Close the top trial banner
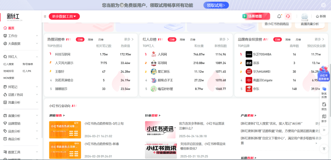Viewport: 331px width, 160px height. point(323,5)
